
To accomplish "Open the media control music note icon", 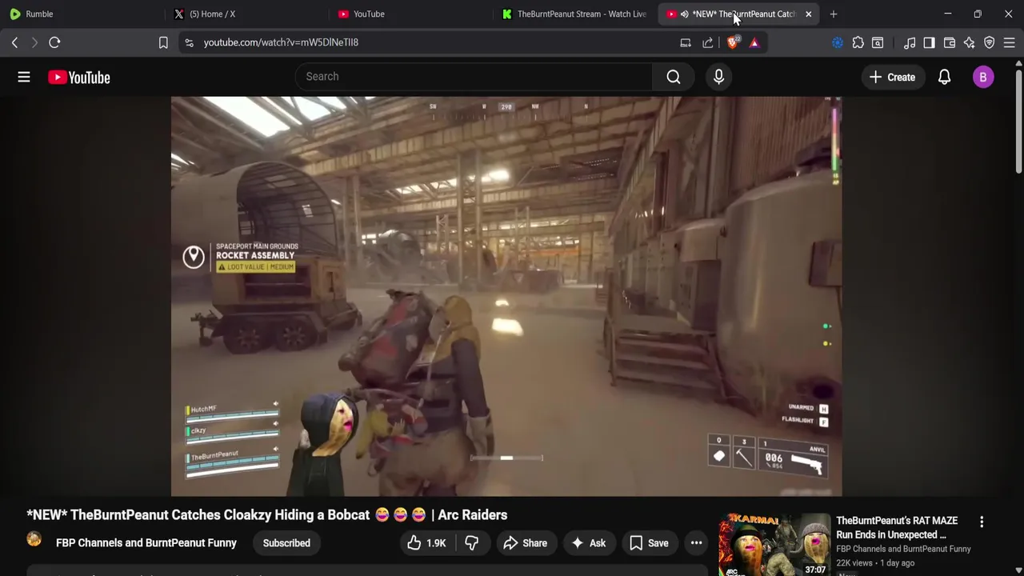I will (x=910, y=42).
